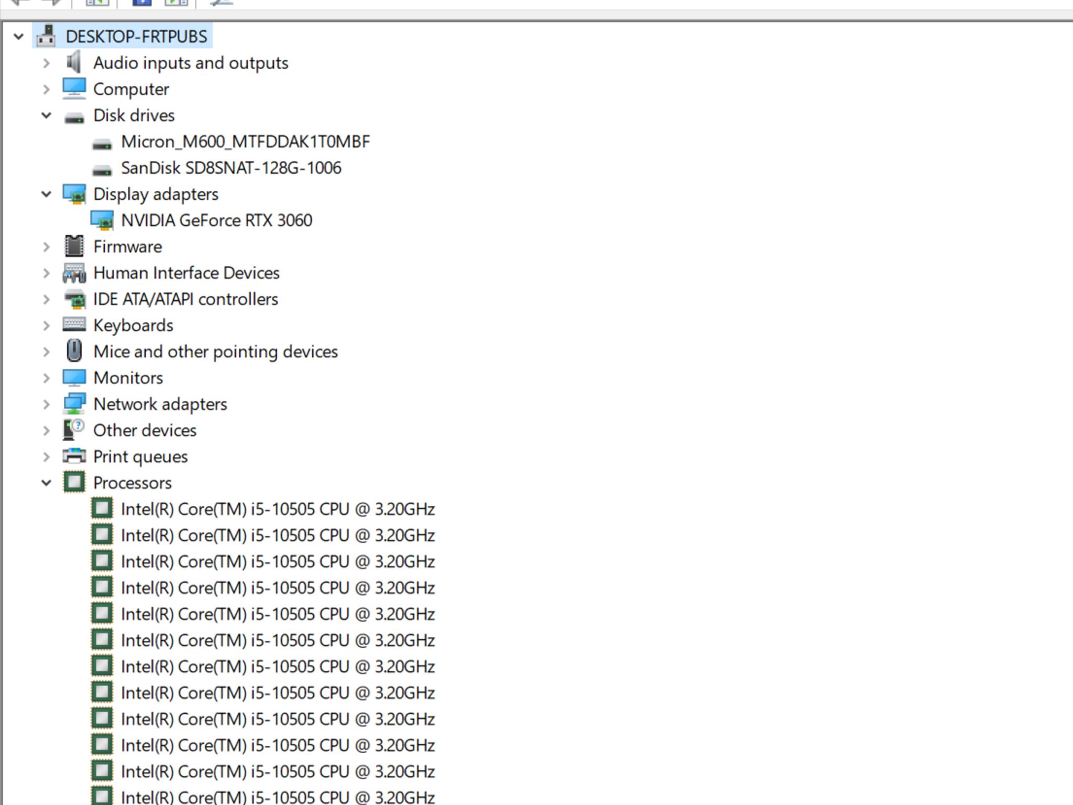Select the Print queues label
The height and width of the screenshot is (805, 1073).
(x=140, y=456)
